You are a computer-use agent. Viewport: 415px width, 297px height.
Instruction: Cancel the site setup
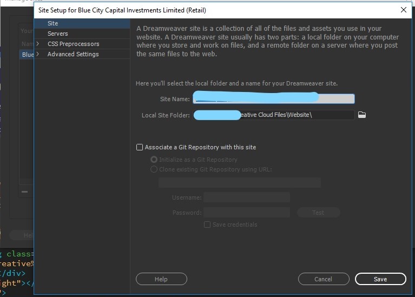point(324,279)
